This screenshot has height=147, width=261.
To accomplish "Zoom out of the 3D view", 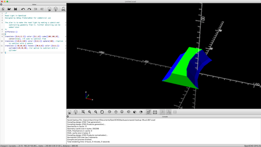I will click(x=96, y=112).
